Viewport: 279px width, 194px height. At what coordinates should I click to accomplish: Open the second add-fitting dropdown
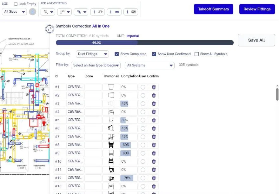point(64,12)
